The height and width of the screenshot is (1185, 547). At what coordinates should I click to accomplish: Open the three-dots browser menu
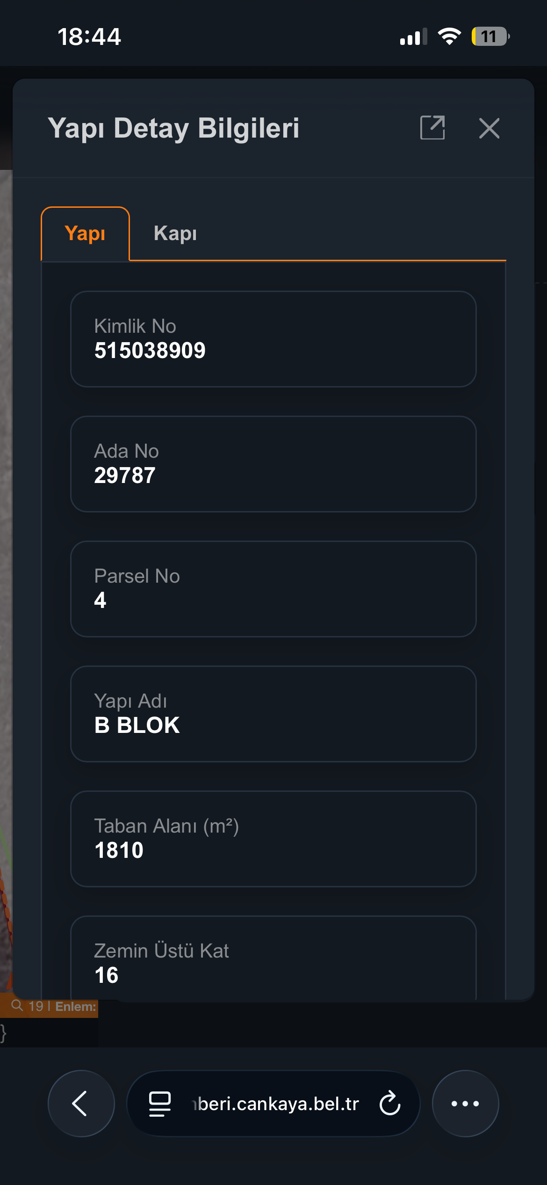click(465, 1104)
